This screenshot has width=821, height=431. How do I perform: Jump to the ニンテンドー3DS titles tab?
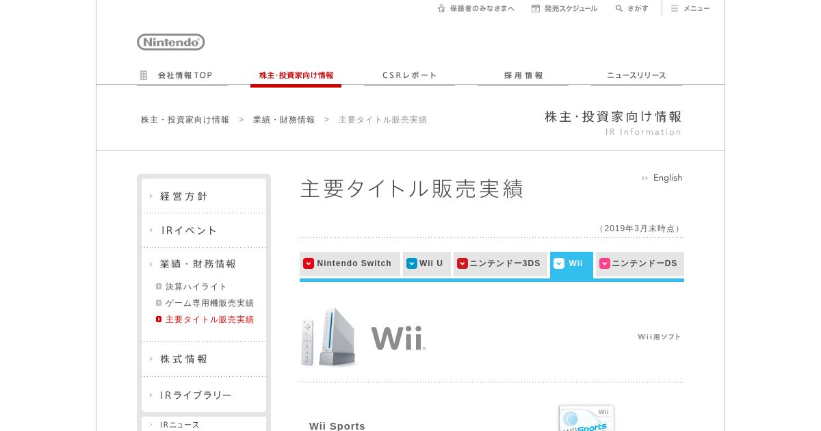pyautogui.click(x=500, y=264)
